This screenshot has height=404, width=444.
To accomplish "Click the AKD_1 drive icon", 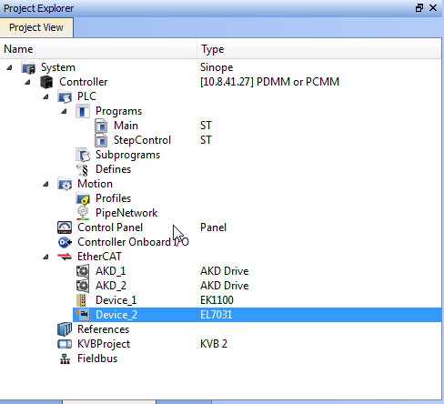I will (83, 271).
